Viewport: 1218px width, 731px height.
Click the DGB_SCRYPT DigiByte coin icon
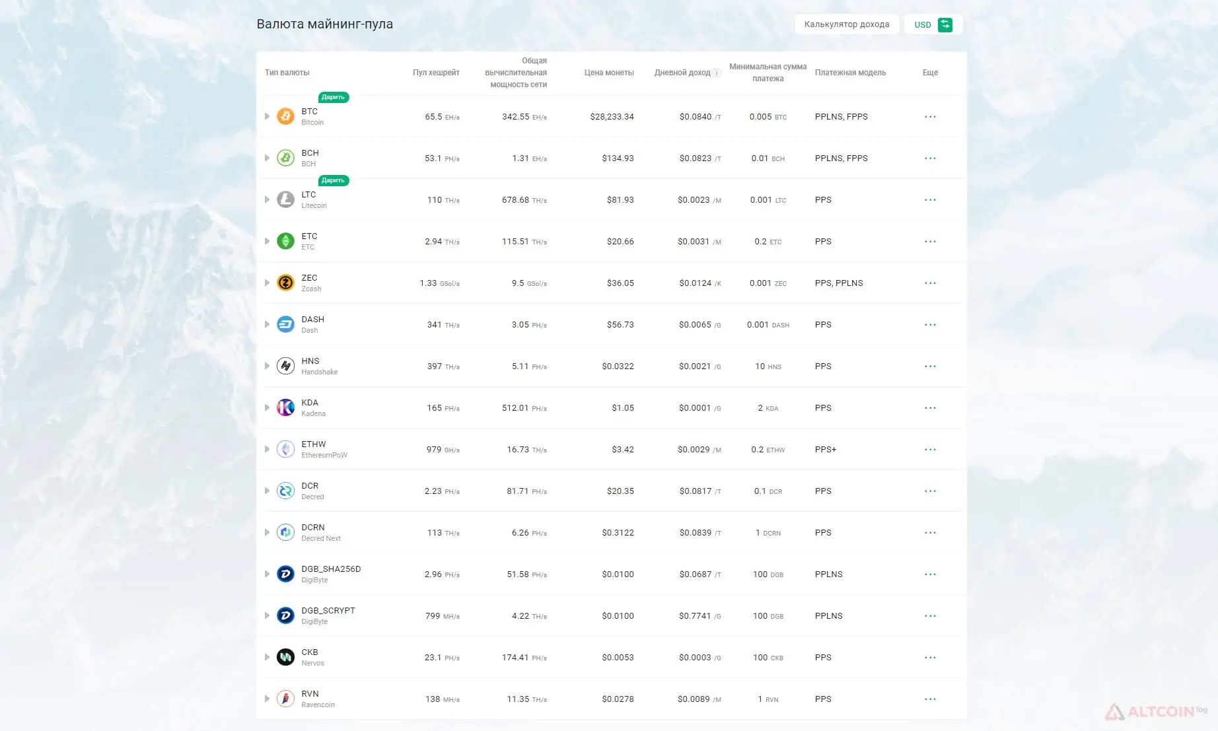(285, 615)
